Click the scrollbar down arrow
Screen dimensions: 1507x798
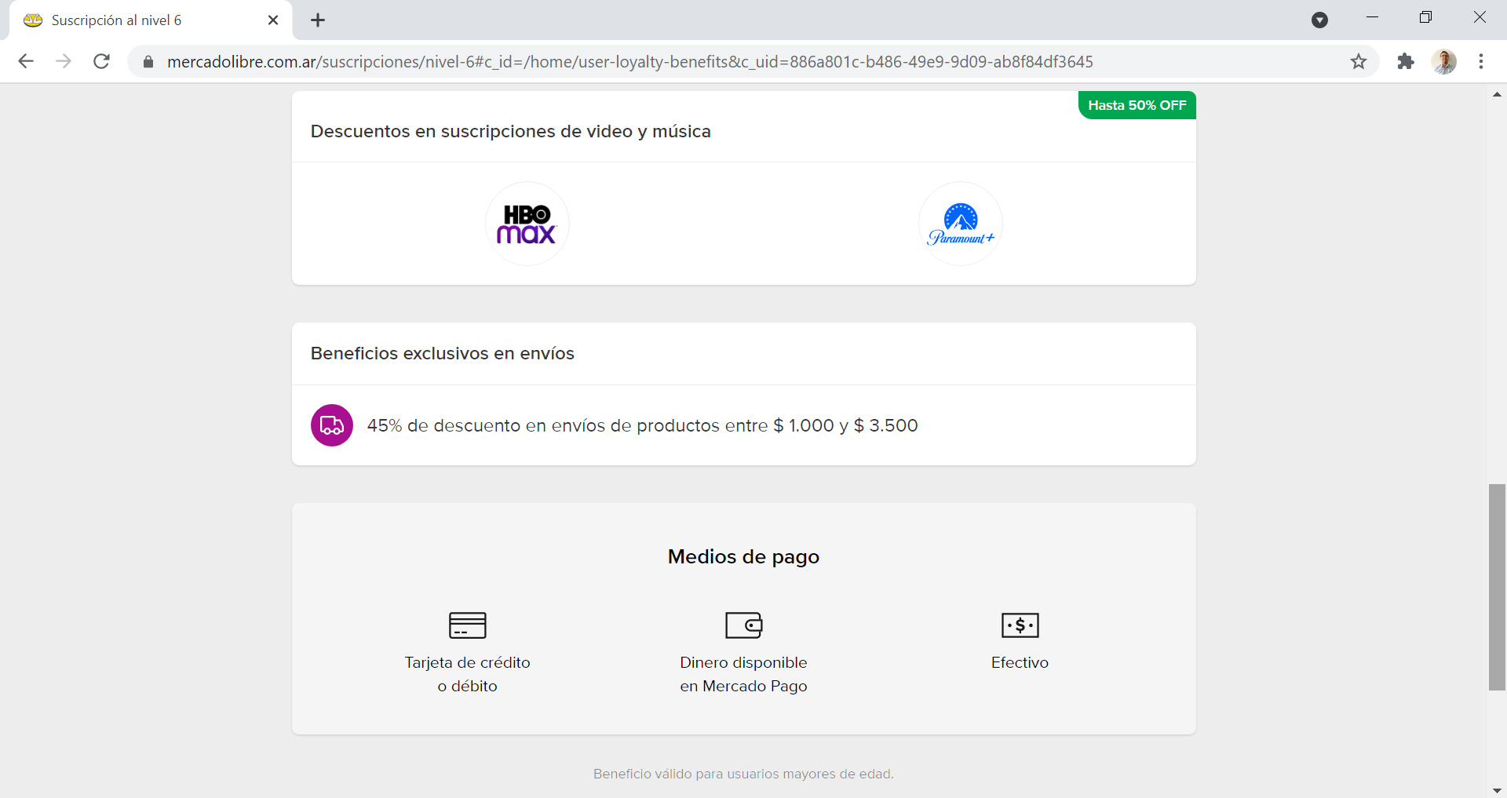point(1497,790)
